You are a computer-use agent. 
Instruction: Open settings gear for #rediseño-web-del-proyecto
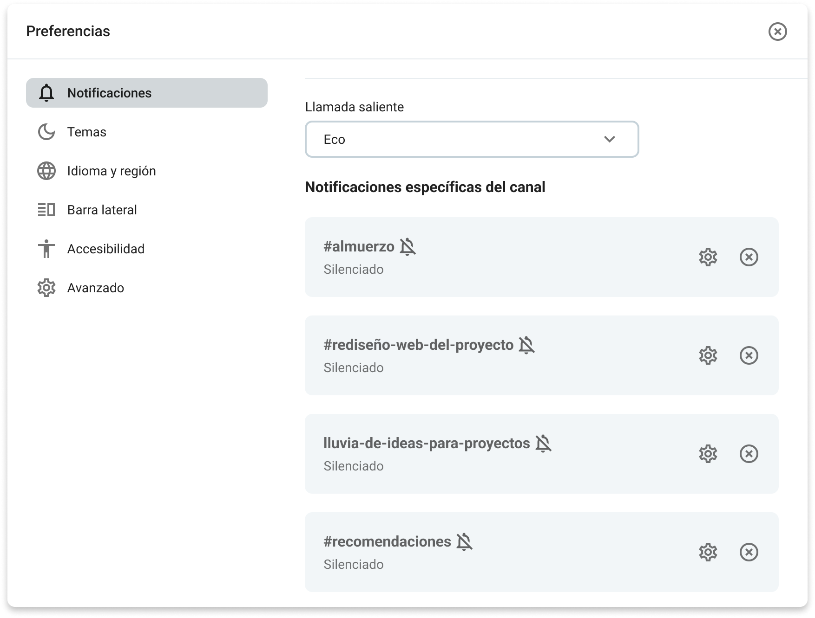coord(708,355)
